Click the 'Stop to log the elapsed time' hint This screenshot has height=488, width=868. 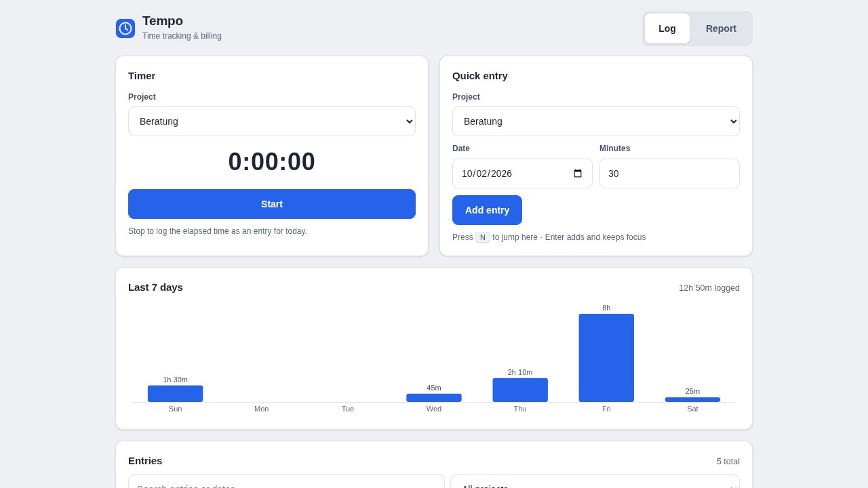[218, 231]
